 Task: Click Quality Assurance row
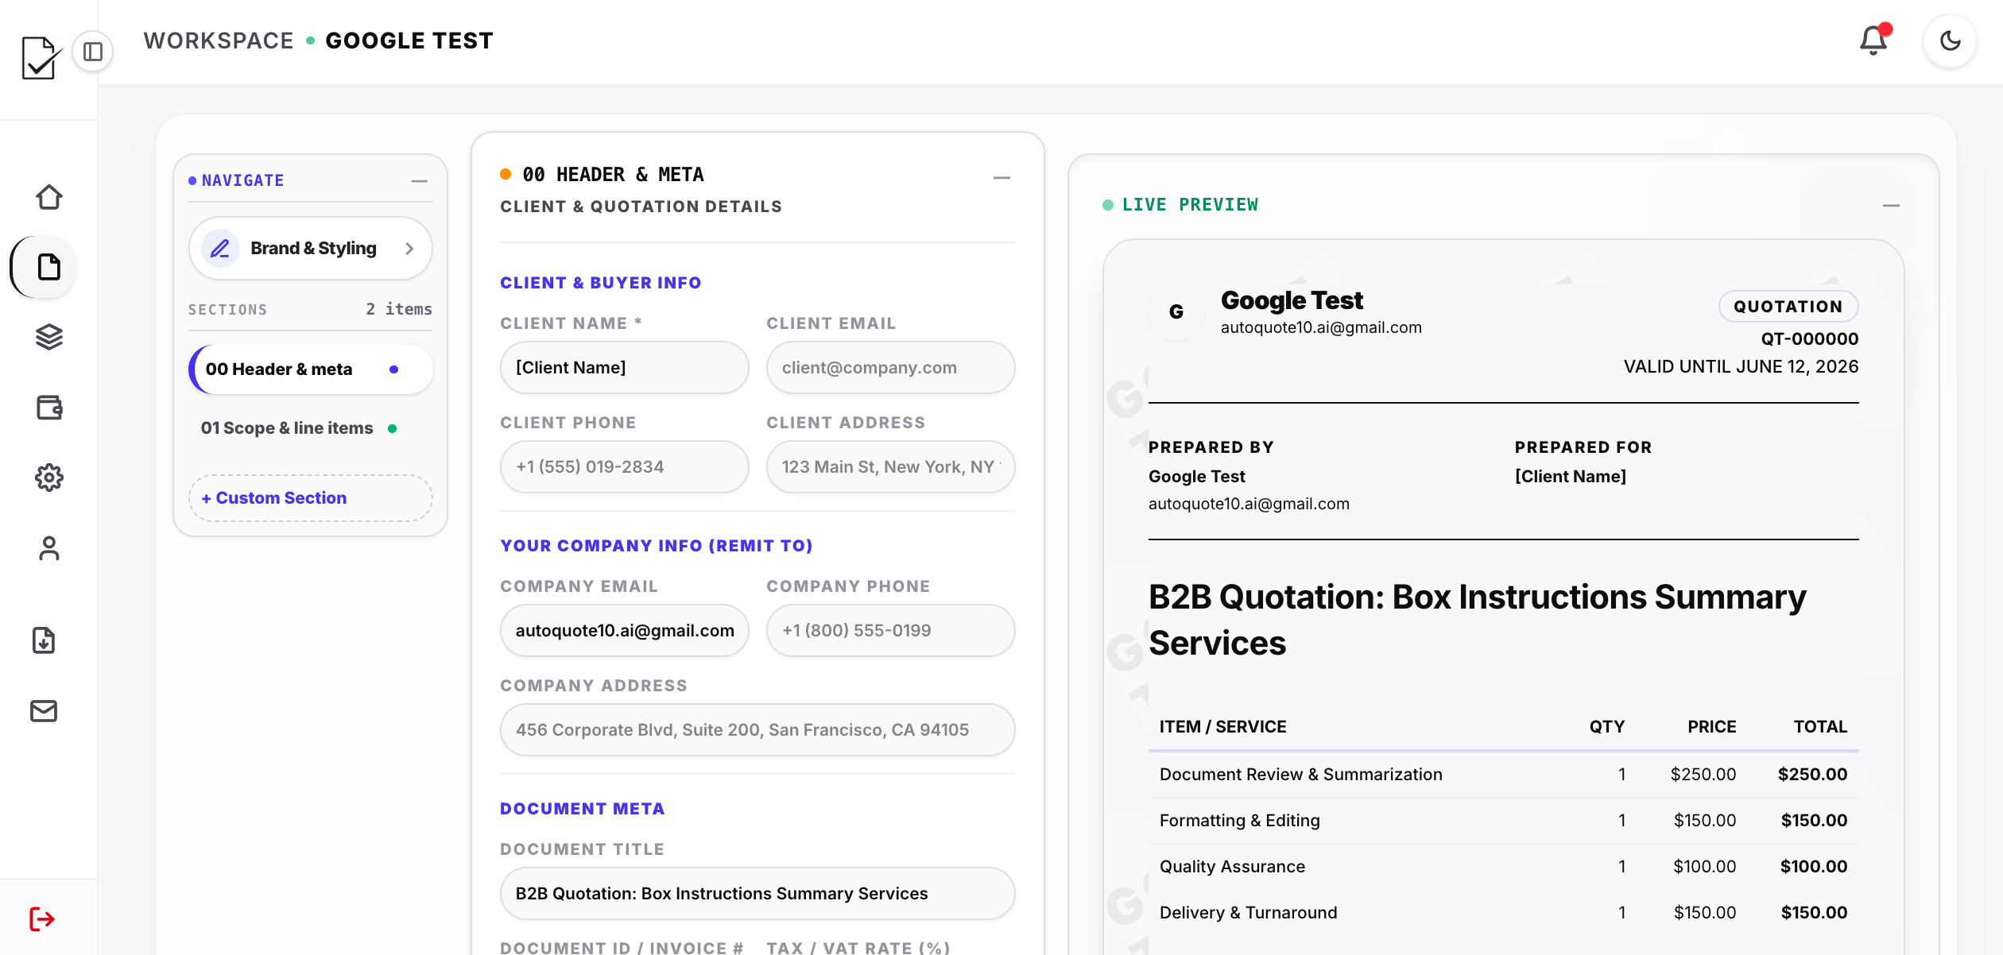click(x=1503, y=867)
